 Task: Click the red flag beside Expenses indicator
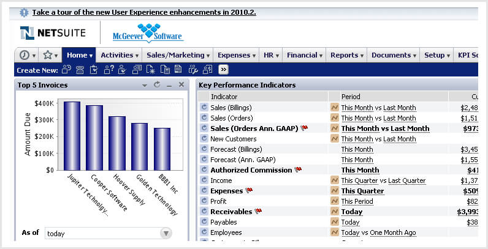tap(249, 191)
